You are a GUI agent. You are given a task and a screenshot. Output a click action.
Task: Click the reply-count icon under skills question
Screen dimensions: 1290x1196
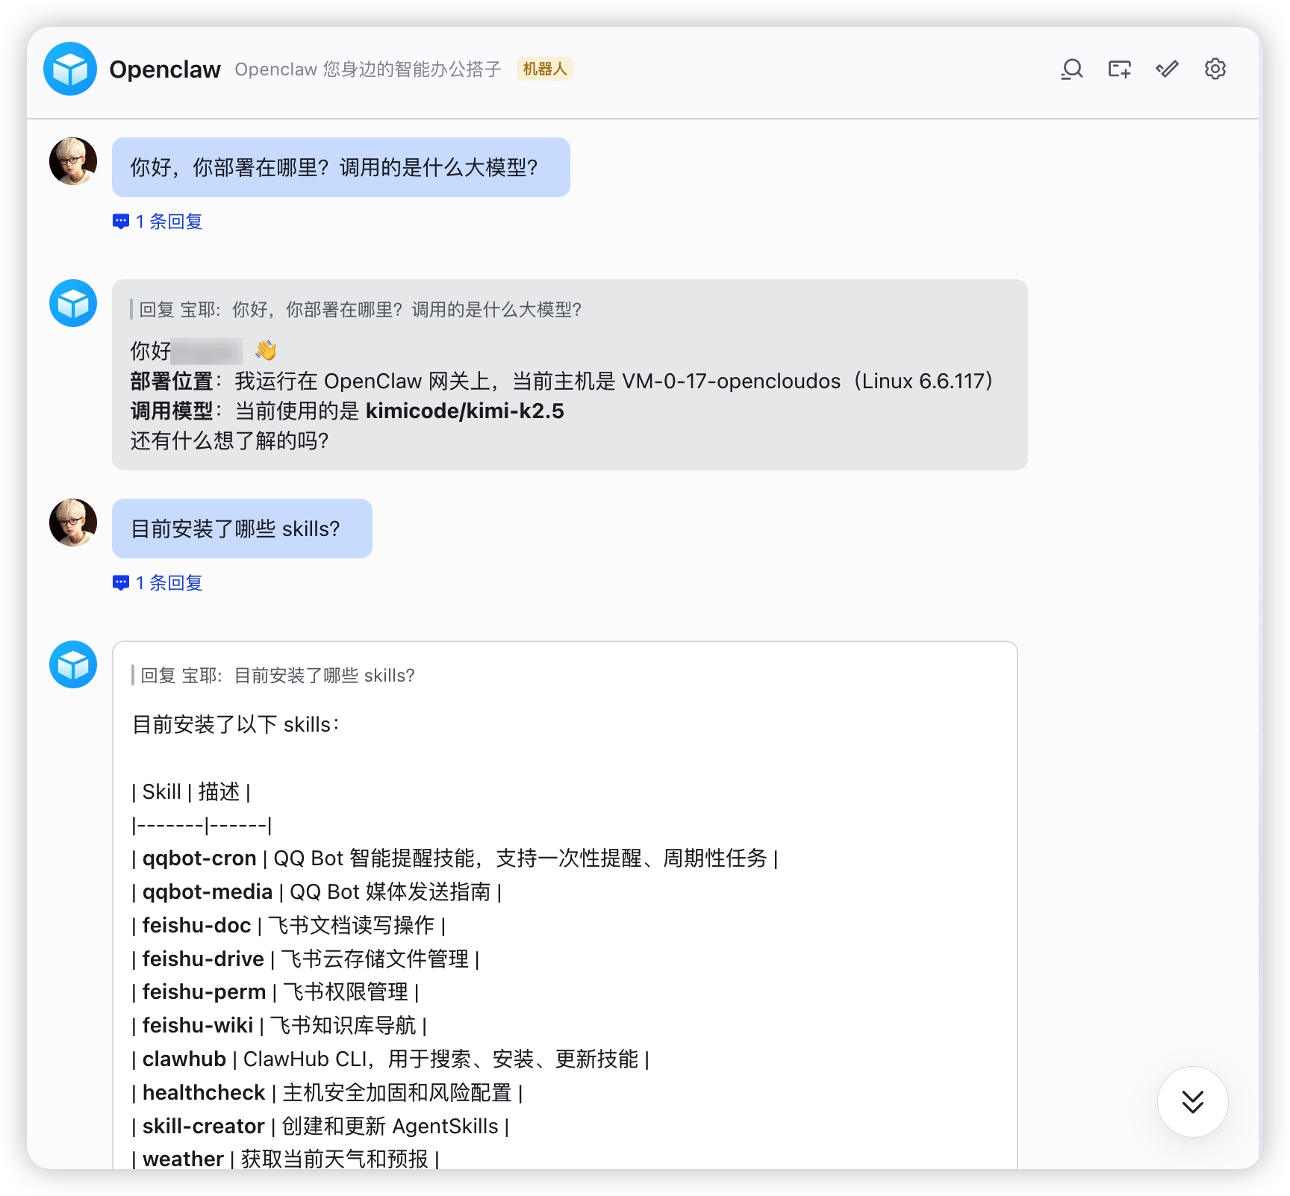tap(121, 583)
